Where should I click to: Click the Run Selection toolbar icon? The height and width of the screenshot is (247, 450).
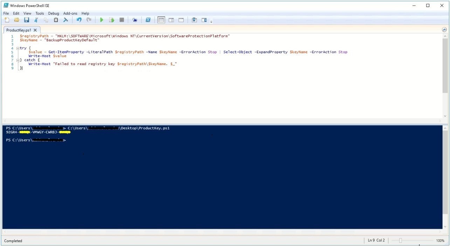[111, 20]
